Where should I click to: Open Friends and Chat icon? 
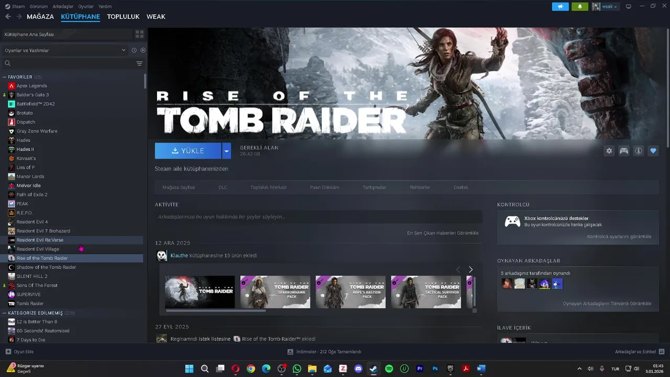click(x=662, y=352)
